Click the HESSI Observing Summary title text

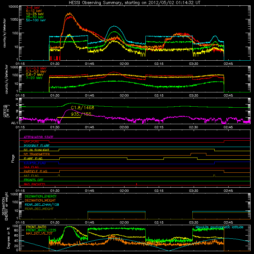[134, 3]
